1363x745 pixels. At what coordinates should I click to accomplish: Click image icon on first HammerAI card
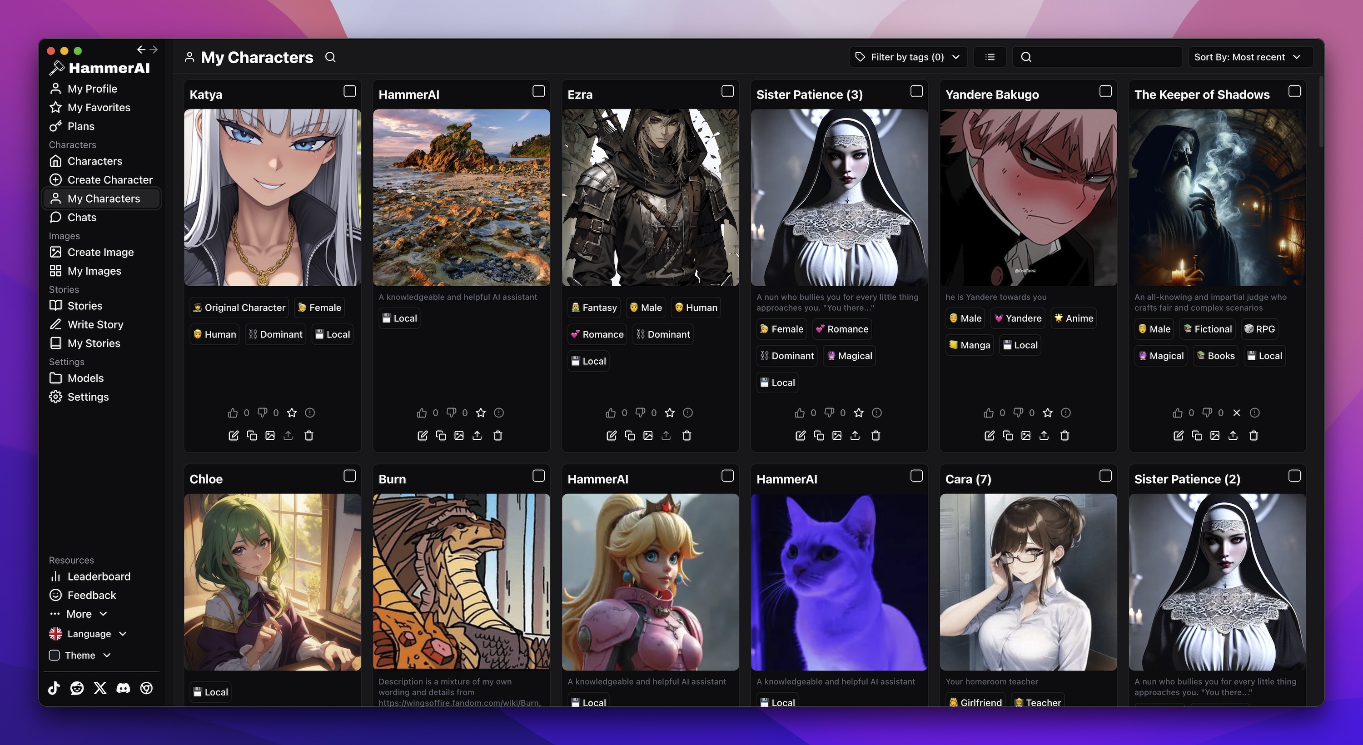[459, 436]
